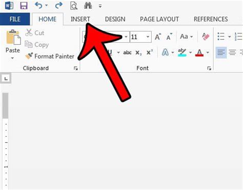This screenshot has height=190, width=243.
Task: Toggle subscript formatting
Action: coord(138,52)
